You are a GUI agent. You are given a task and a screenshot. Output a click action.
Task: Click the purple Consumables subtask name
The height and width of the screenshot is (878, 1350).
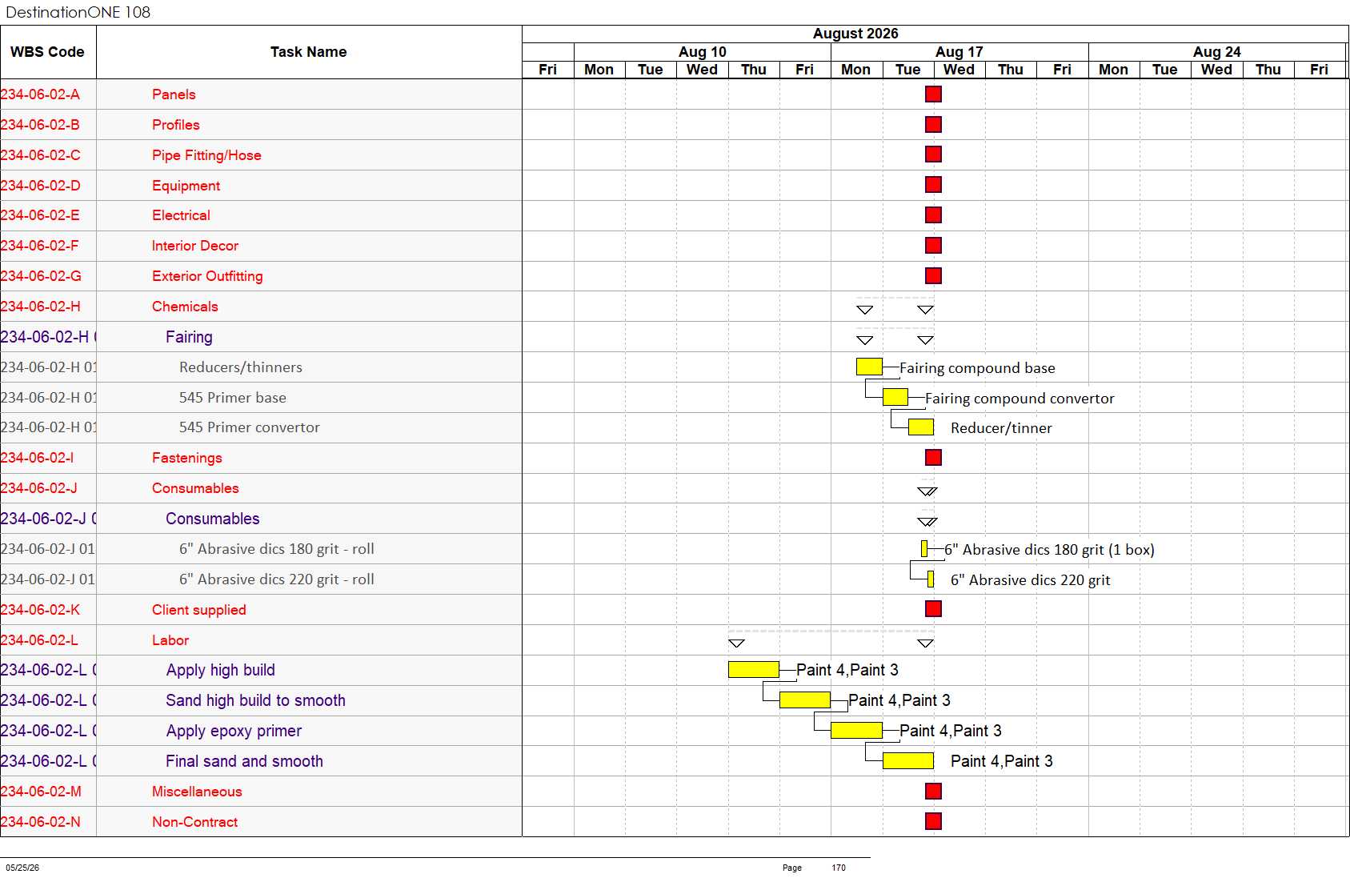click(213, 519)
